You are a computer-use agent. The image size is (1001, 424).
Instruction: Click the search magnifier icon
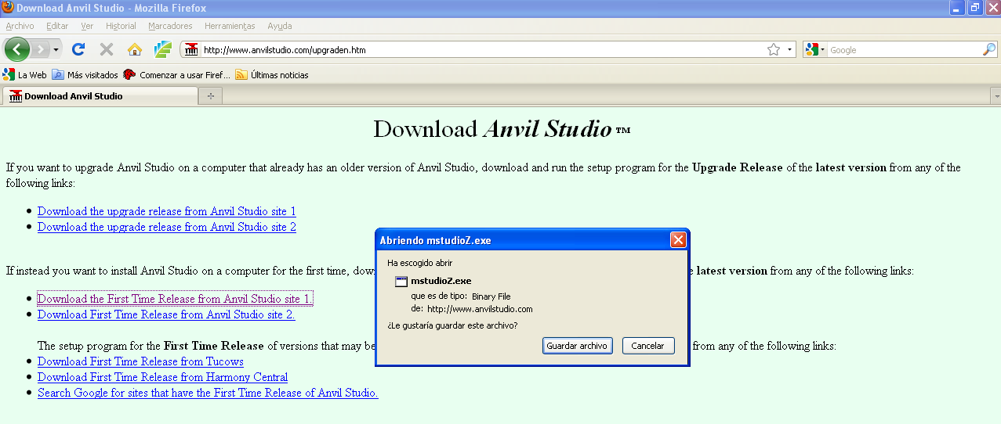[x=989, y=49]
